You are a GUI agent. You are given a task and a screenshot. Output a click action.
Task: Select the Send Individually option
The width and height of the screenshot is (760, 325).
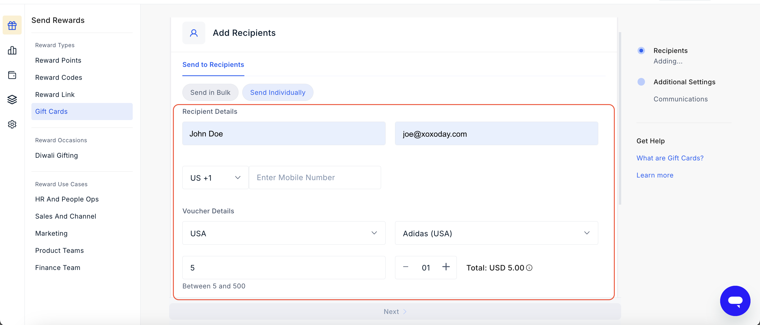tap(278, 92)
